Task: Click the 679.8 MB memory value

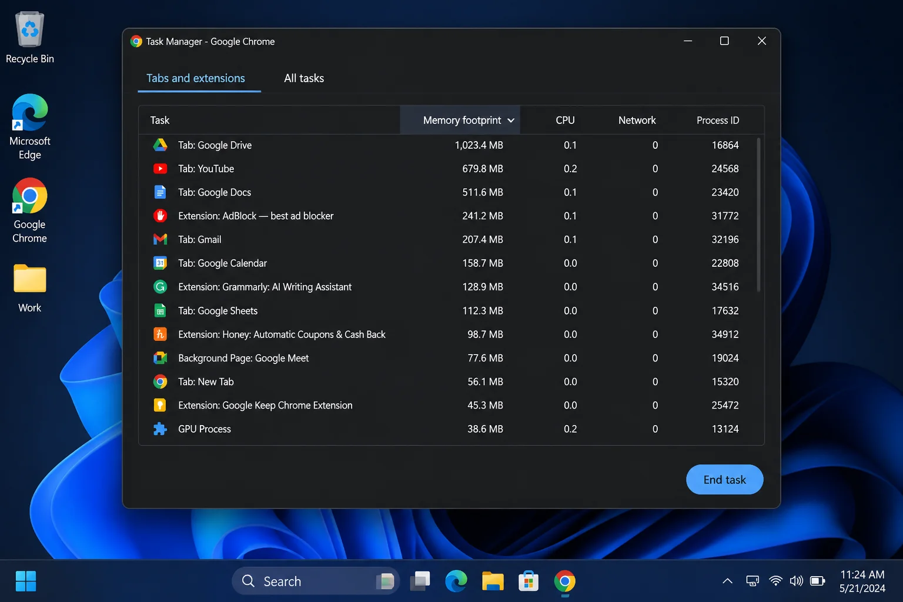Action: pyautogui.click(x=483, y=169)
